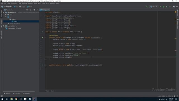This screenshot has height=101, width=179.
Task: Start debugging with the bug icon
Action: (x=163, y=7)
